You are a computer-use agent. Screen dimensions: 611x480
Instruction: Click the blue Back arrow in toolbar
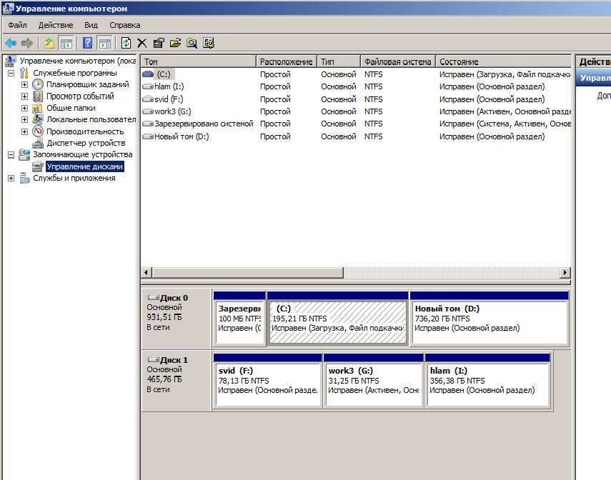pyautogui.click(x=11, y=43)
